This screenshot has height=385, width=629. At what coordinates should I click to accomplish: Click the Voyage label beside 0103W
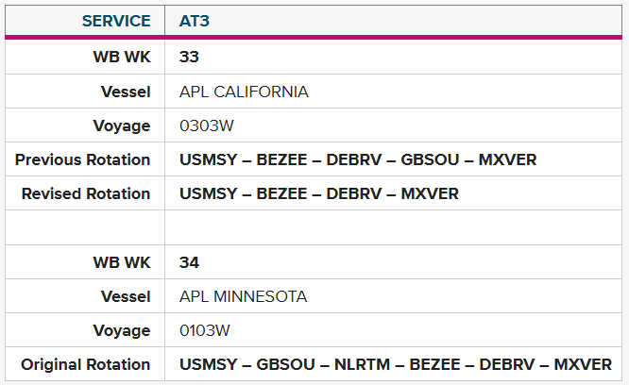(122, 331)
